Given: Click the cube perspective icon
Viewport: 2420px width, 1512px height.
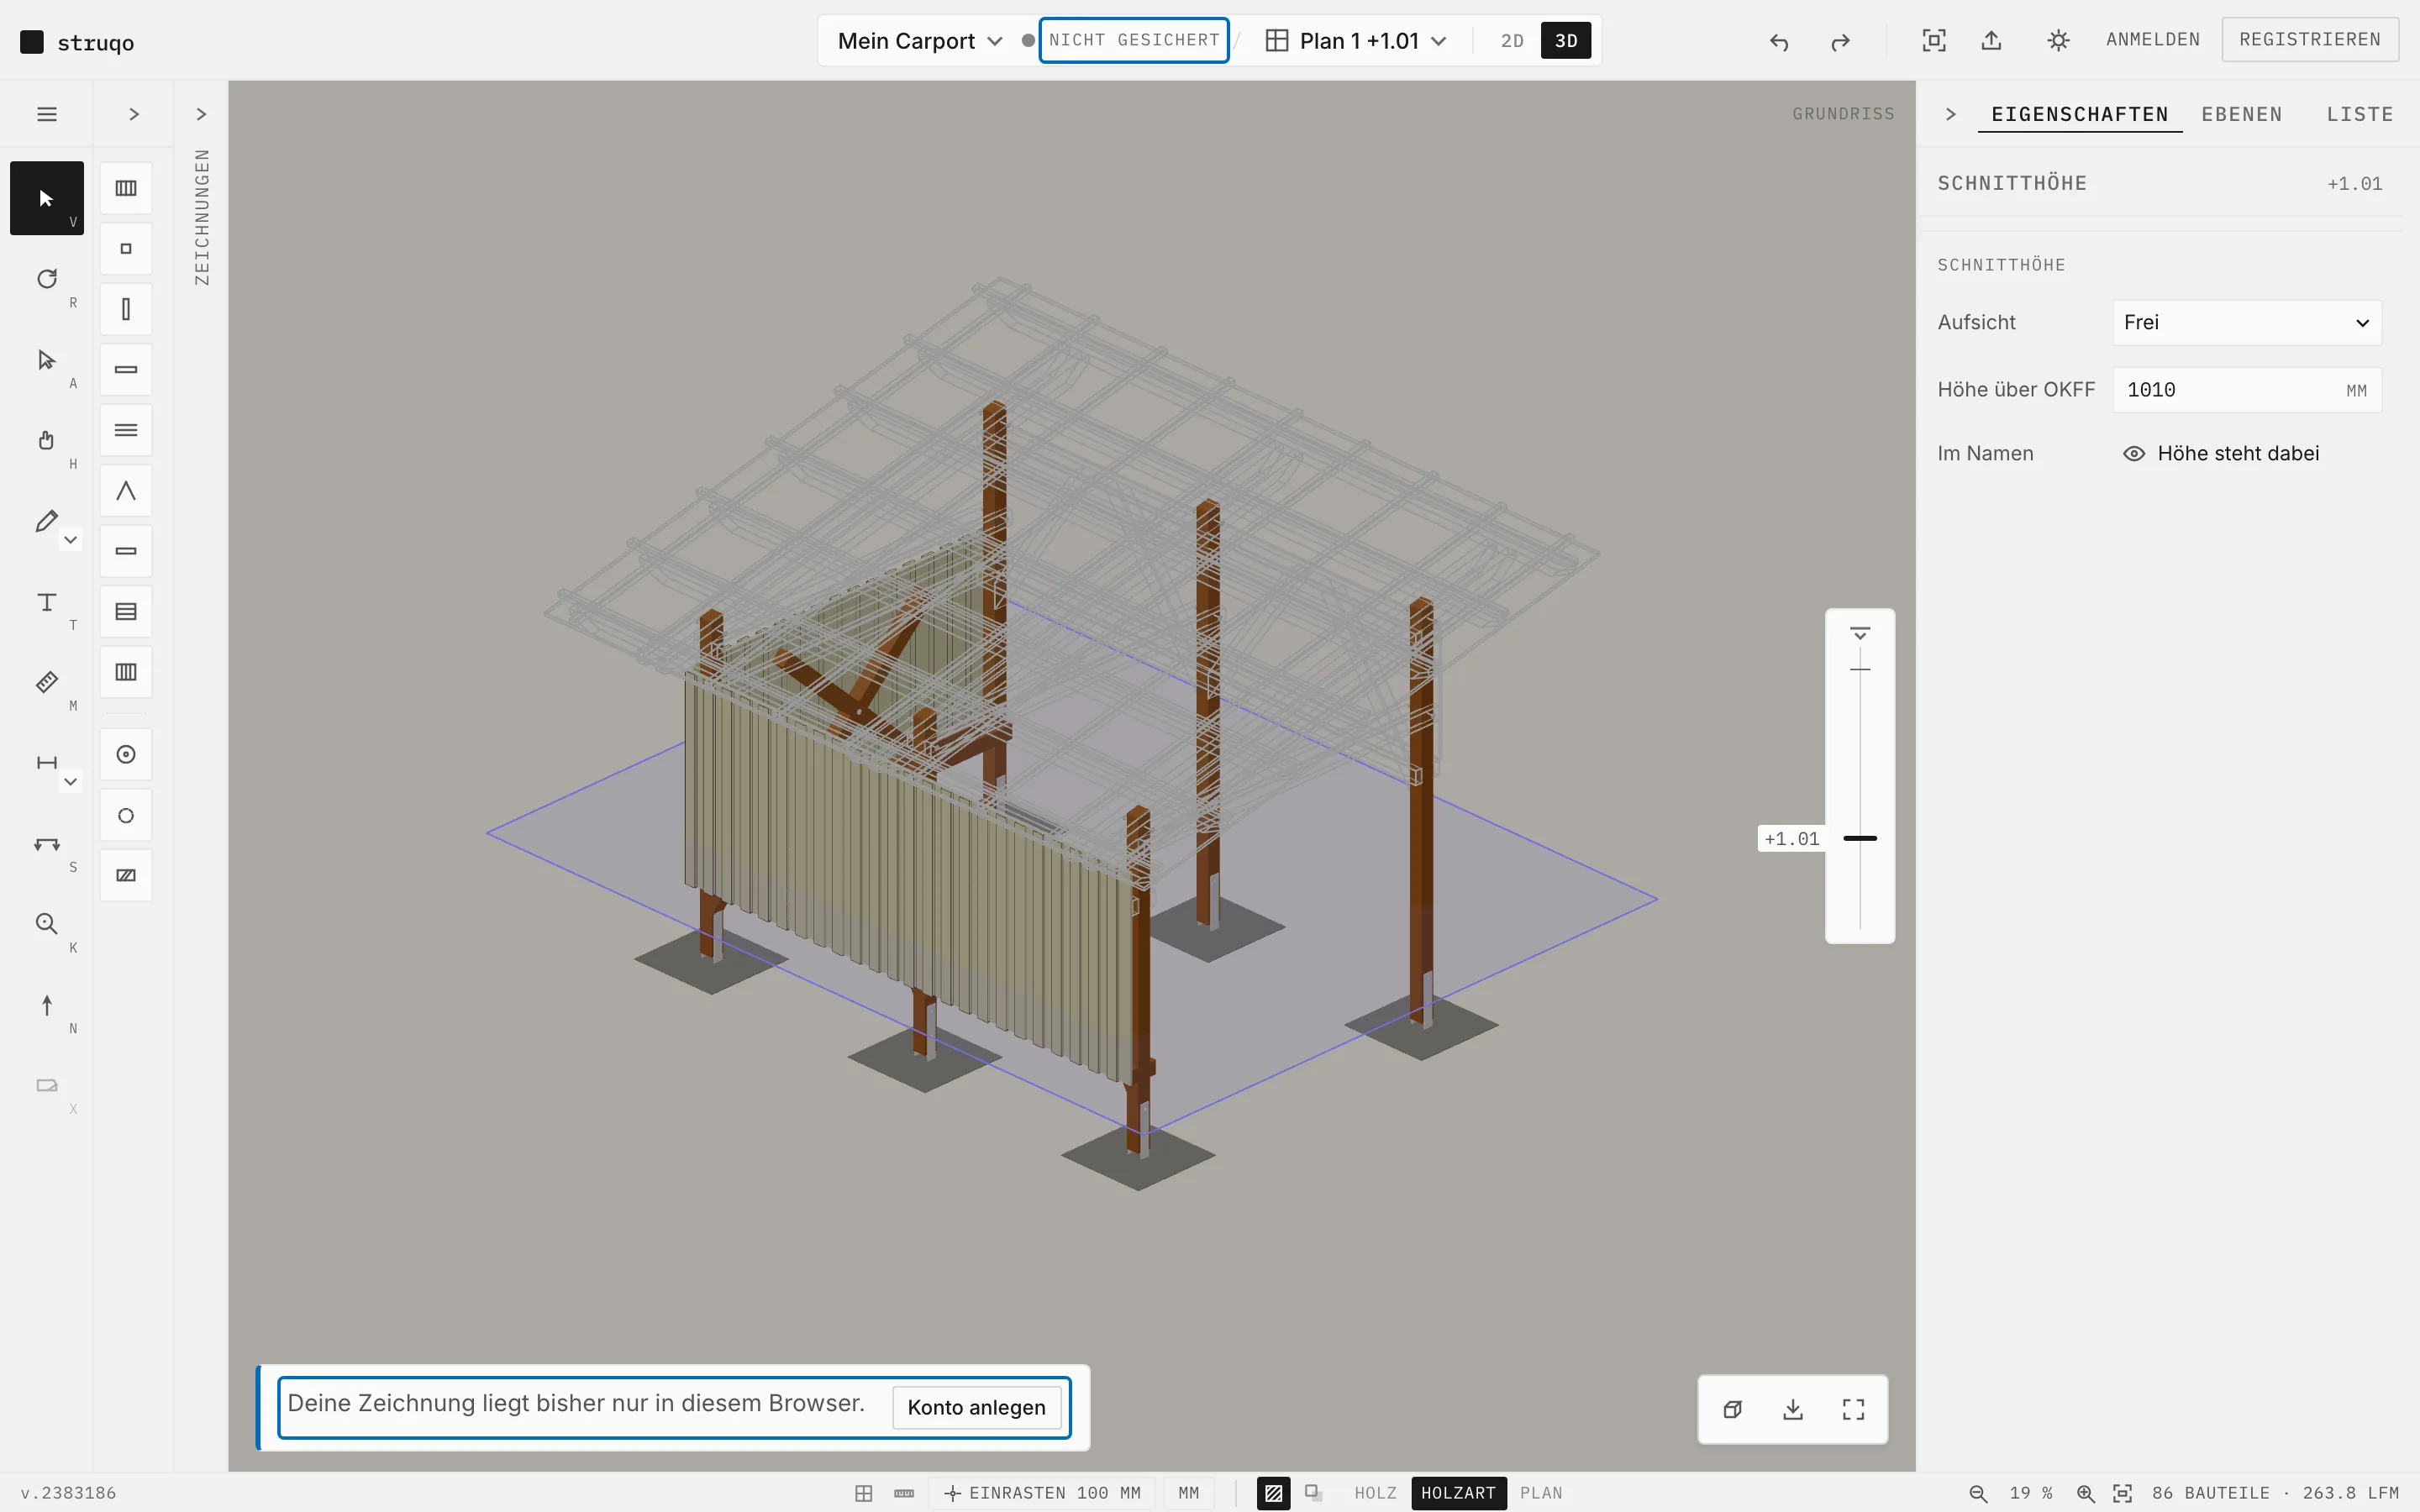Looking at the screenshot, I should 1733,1409.
